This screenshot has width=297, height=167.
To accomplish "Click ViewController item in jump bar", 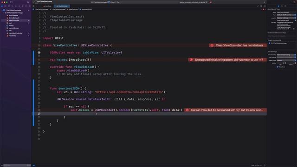I will 72,9.
